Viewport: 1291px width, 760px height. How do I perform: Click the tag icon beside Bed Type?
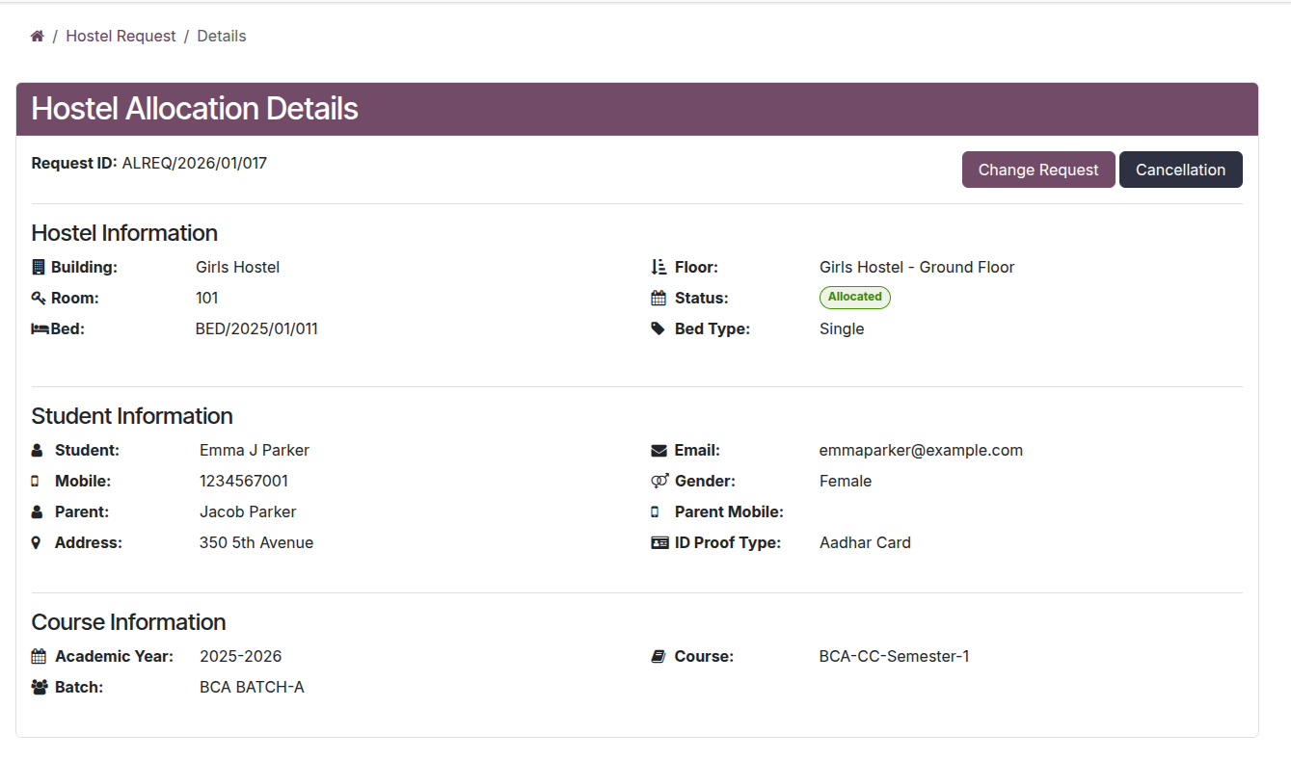(659, 329)
